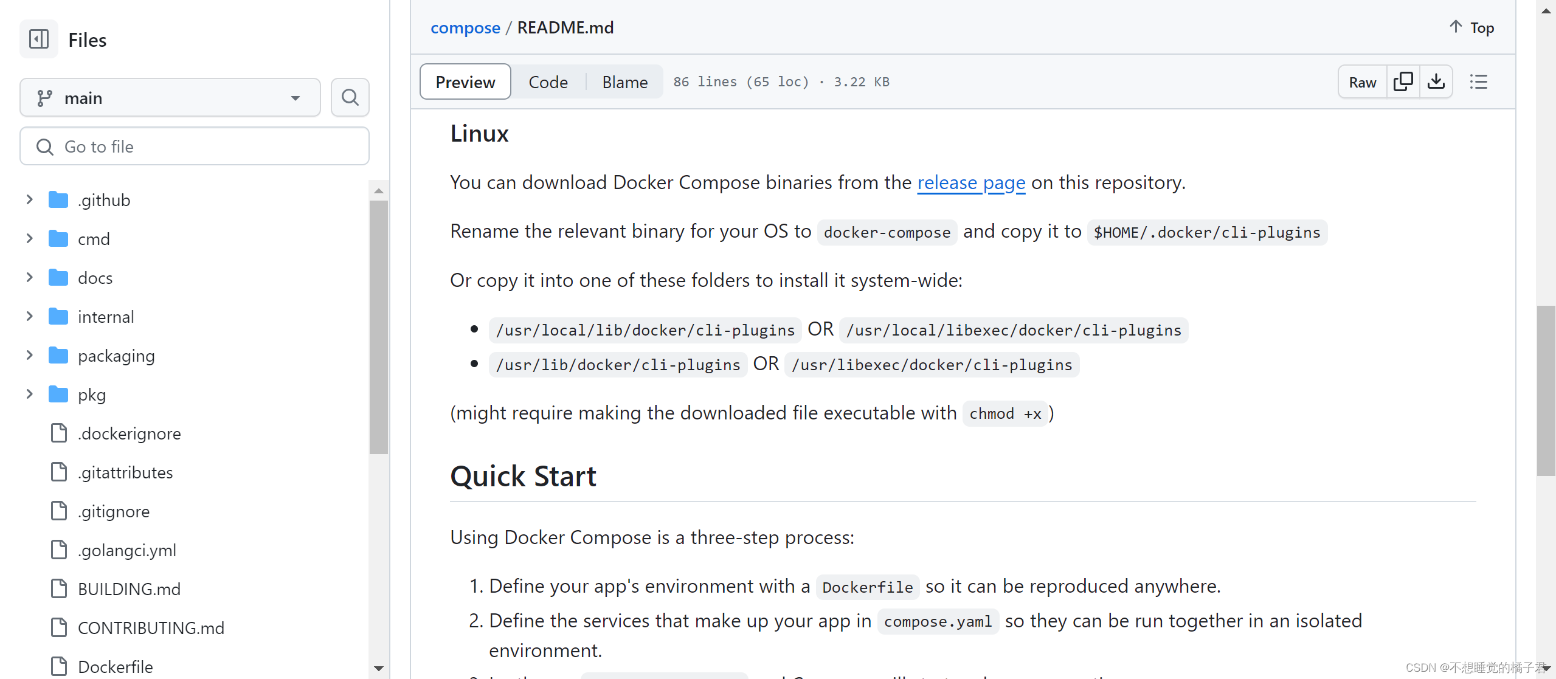Open the .gitattributes file
The height and width of the screenshot is (679, 1556).
coord(125,472)
